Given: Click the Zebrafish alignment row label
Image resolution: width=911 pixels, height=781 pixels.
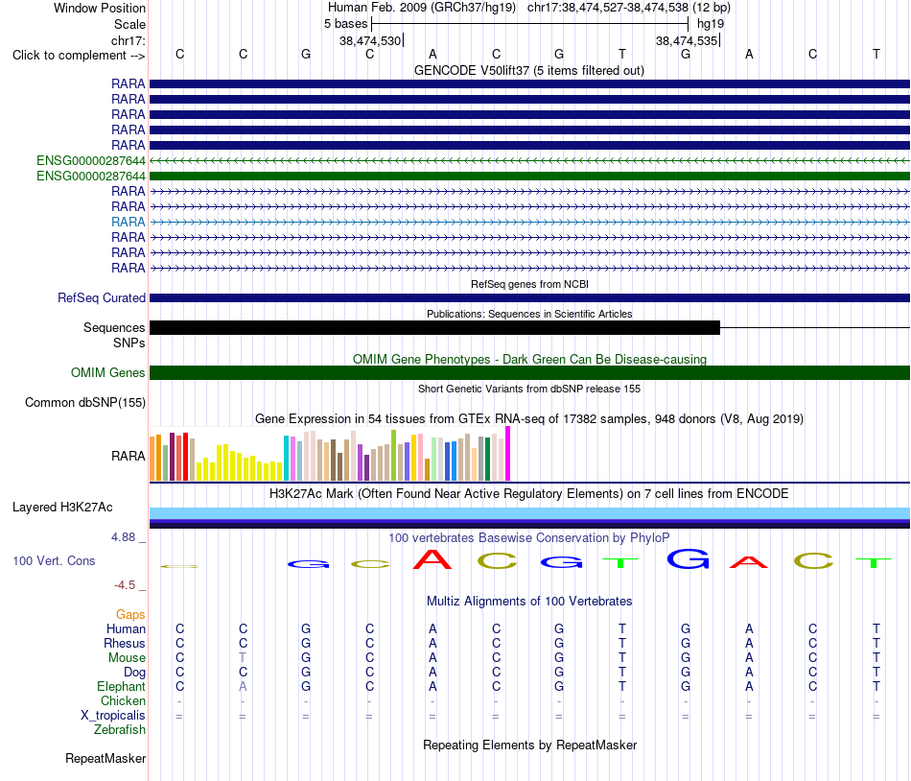Looking at the screenshot, I should [120, 730].
